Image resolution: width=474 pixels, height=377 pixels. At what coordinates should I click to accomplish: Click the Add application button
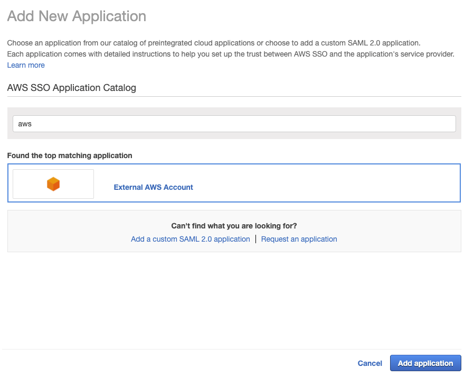(x=425, y=363)
